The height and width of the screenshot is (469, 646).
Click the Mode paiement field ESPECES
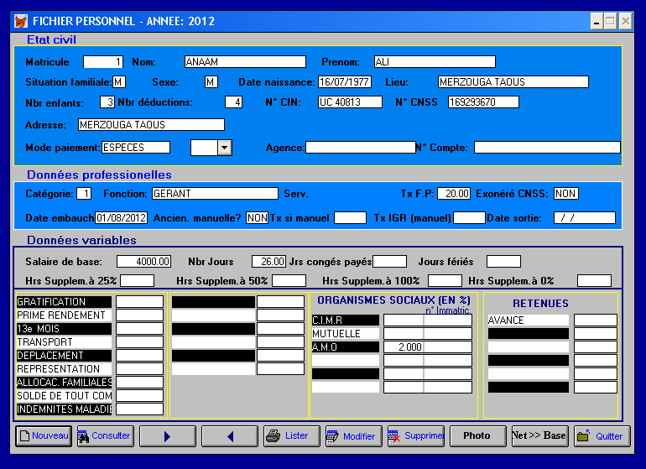tap(136, 148)
